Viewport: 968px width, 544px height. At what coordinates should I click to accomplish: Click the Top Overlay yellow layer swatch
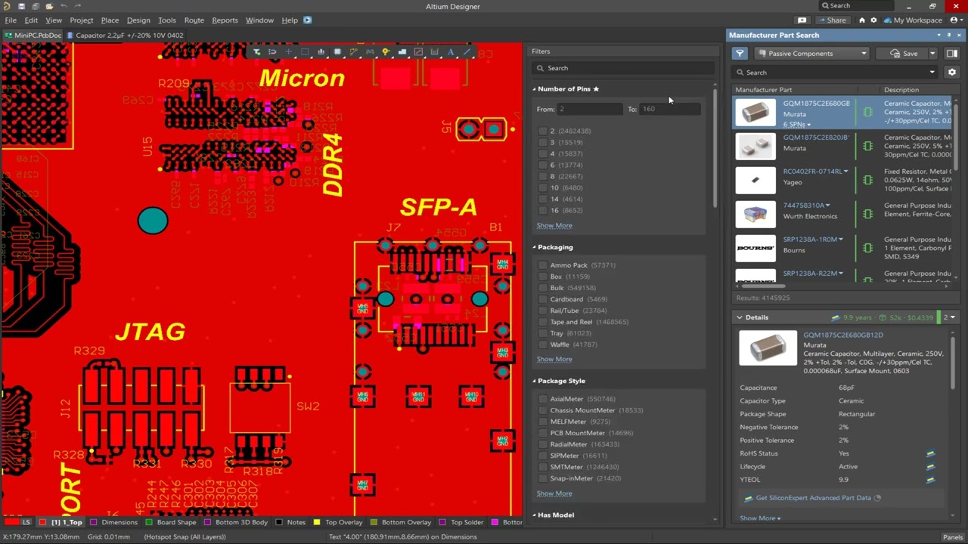[x=318, y=522]
